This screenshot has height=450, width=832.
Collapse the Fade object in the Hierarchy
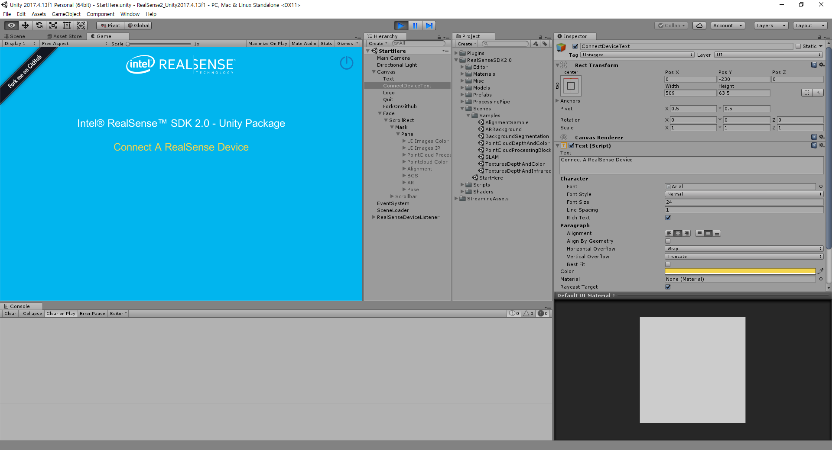pos(380,113)
